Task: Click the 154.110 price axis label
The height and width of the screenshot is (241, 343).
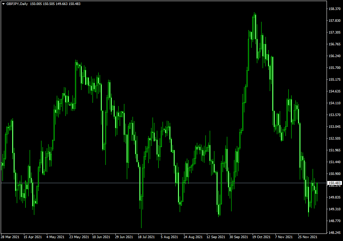Action: click(x=335, y=103)
